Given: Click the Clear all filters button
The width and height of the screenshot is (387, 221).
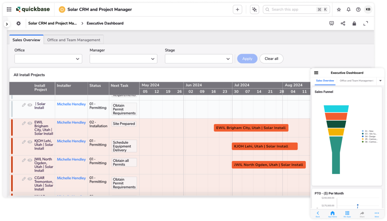Looking at the screenshot, I should [x=271, y=59].
